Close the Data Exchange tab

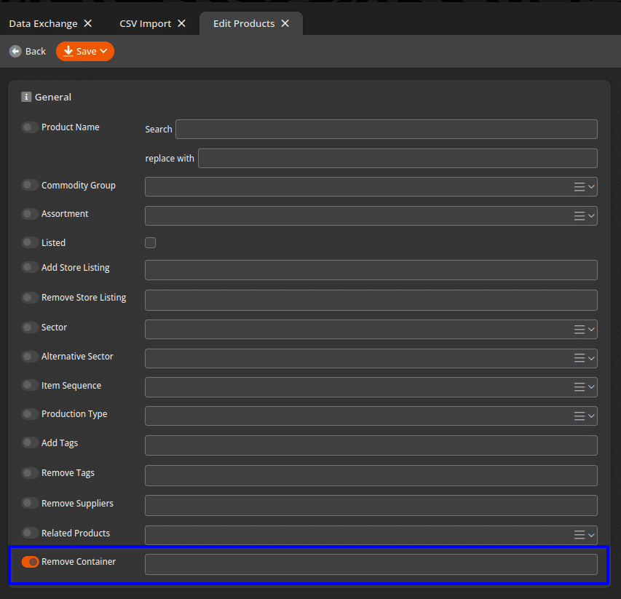(88, 23)
